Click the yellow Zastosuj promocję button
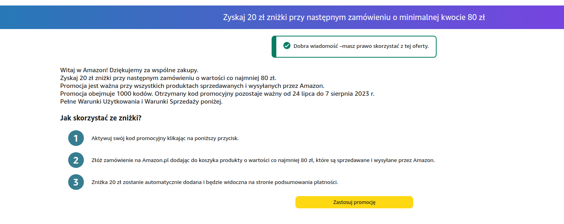This screenshot has height=224, width=564. coord(354,202)
